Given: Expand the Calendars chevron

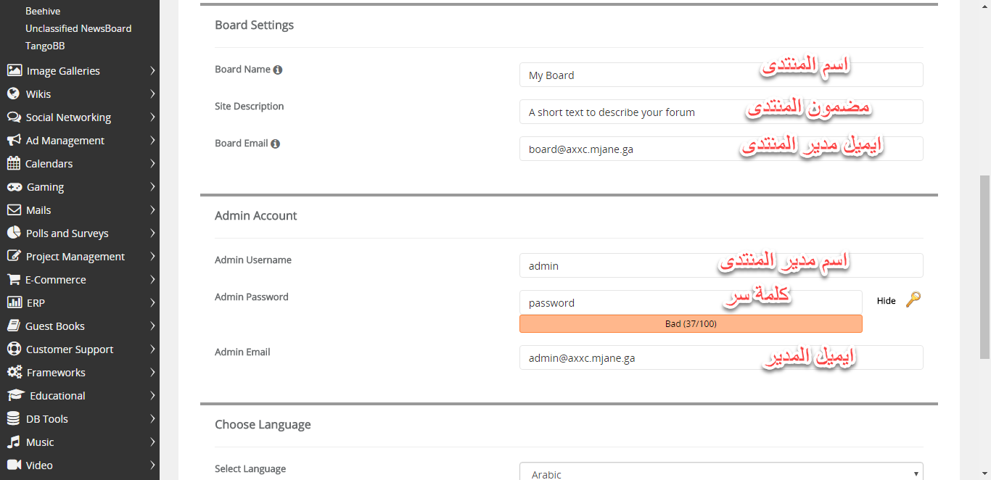Looking at the screenshot, I should [152, 163].
